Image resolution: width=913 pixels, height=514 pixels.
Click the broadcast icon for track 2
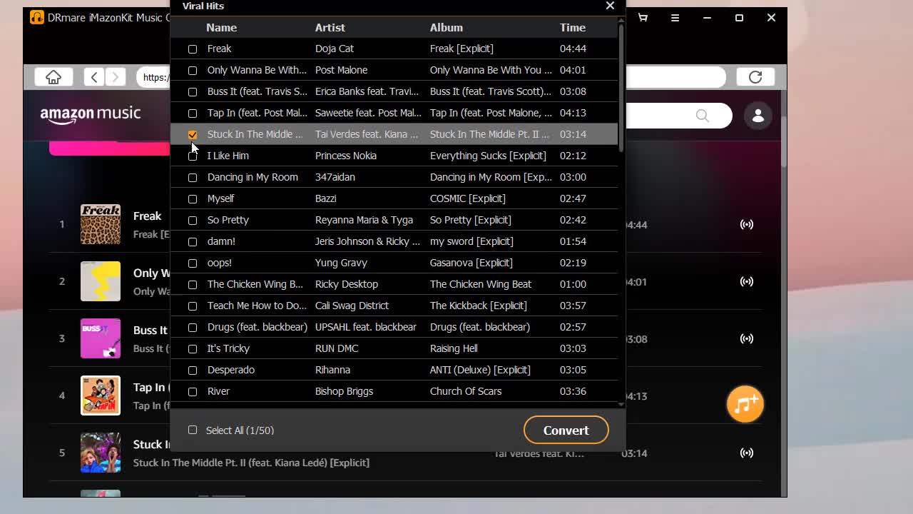pos(747,281)
